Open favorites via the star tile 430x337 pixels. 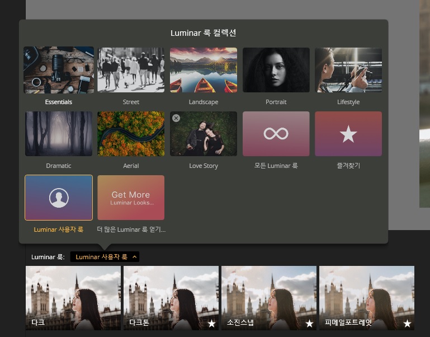[x=348, y=134]
